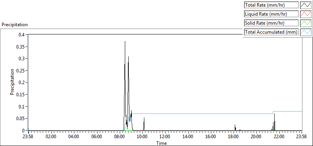The width and height of the screenshot is (313, 146).
Task: Click the tallest 0.37 rate peak after 08:00
Action: 125,41
